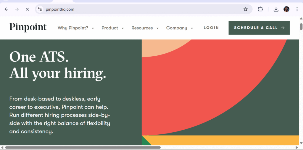The height and width of the screenshot is (150, 303).
Task: Expand the arrow beside Why Pinpoint?
Action: click(93, 28)
